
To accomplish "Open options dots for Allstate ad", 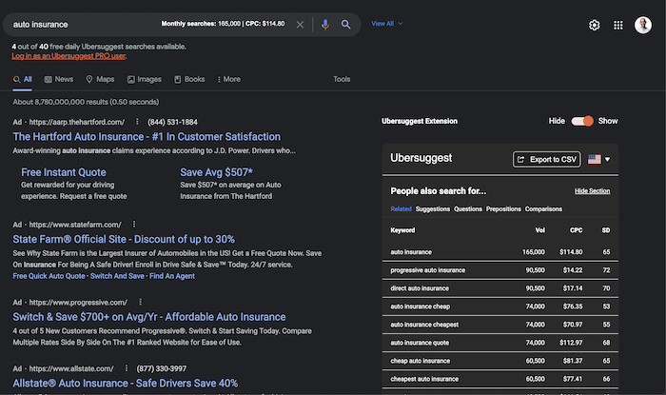I will click(x=126, y=368).
